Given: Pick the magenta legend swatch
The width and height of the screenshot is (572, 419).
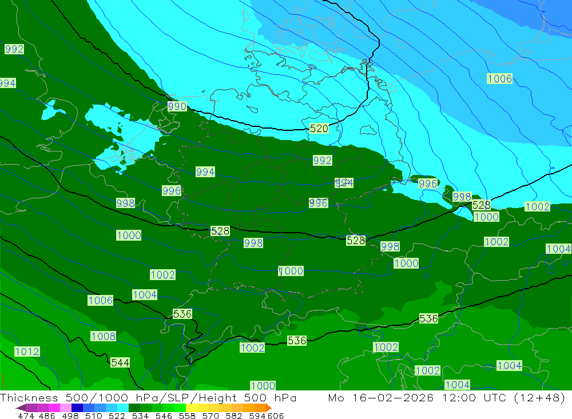Looking at the screenshot, I should coord(54,408).
